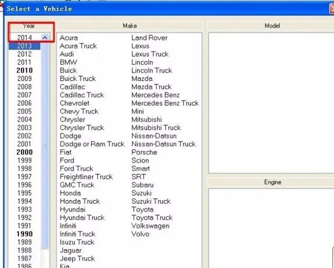
Task: Choose bold year 2000
Action: (x=24, y=152)
